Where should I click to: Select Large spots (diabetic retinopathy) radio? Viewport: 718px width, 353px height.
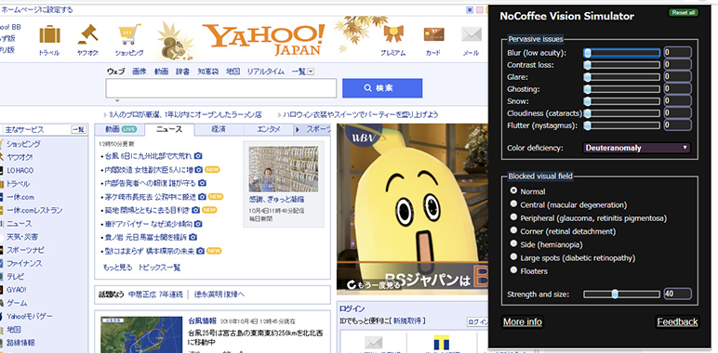(513, 256)
